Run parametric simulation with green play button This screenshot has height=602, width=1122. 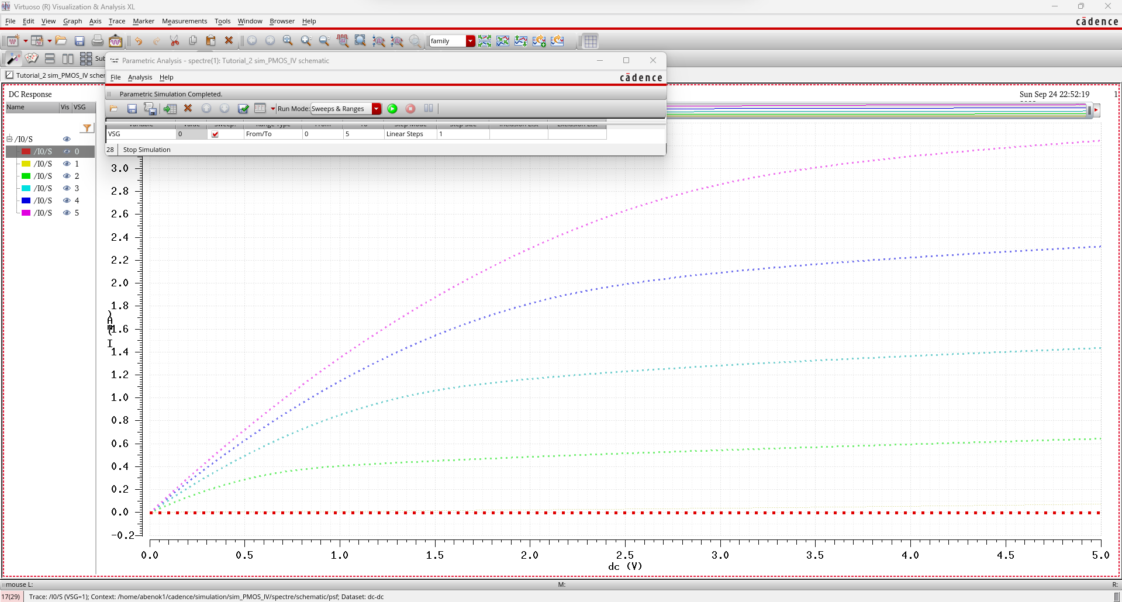(x=392, y=109)
